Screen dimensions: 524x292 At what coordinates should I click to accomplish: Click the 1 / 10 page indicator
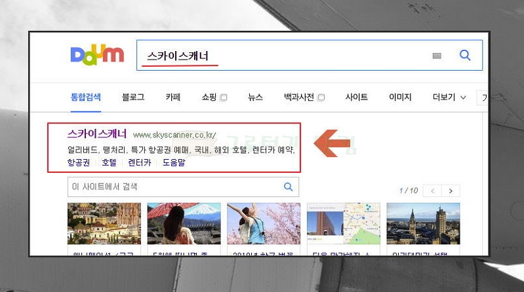409,191
